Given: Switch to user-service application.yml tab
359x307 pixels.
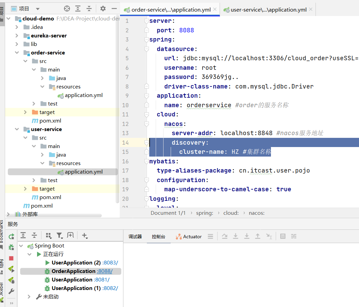Looking at the screenshot, I should click(x=268, y=10).
